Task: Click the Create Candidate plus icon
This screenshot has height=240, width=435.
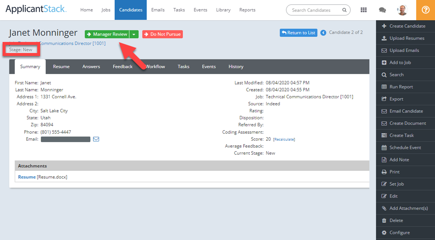Action: pyautogui.click(x=384, y=26)
